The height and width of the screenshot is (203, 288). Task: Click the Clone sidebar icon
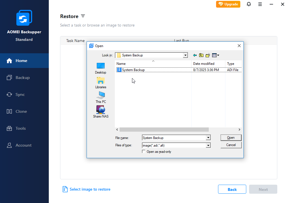(x=9, y=111)
